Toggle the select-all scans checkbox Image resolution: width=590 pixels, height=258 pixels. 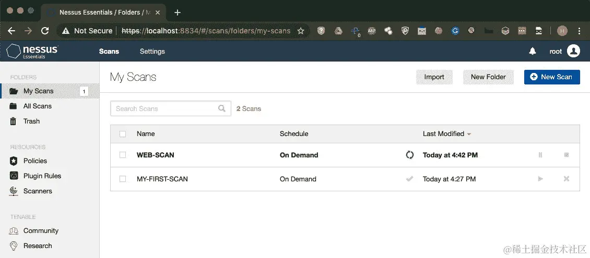123,134
